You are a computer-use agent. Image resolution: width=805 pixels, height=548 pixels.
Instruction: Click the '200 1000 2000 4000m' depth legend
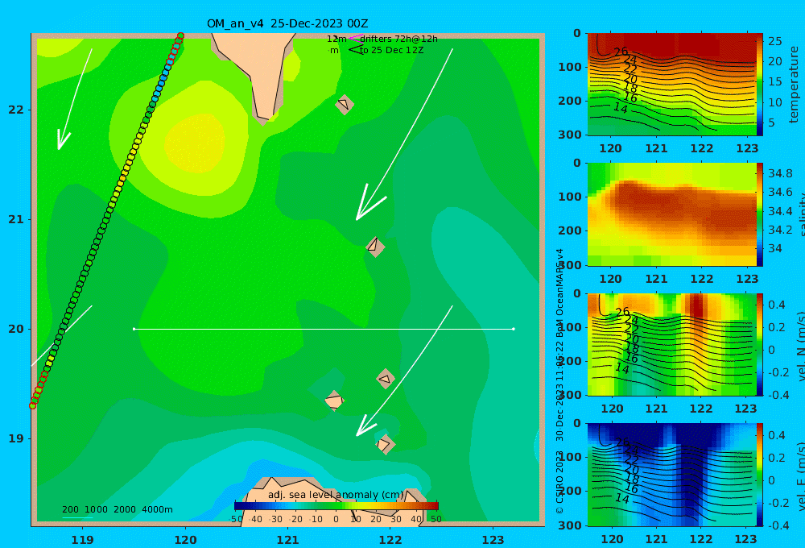coord(117,509)
